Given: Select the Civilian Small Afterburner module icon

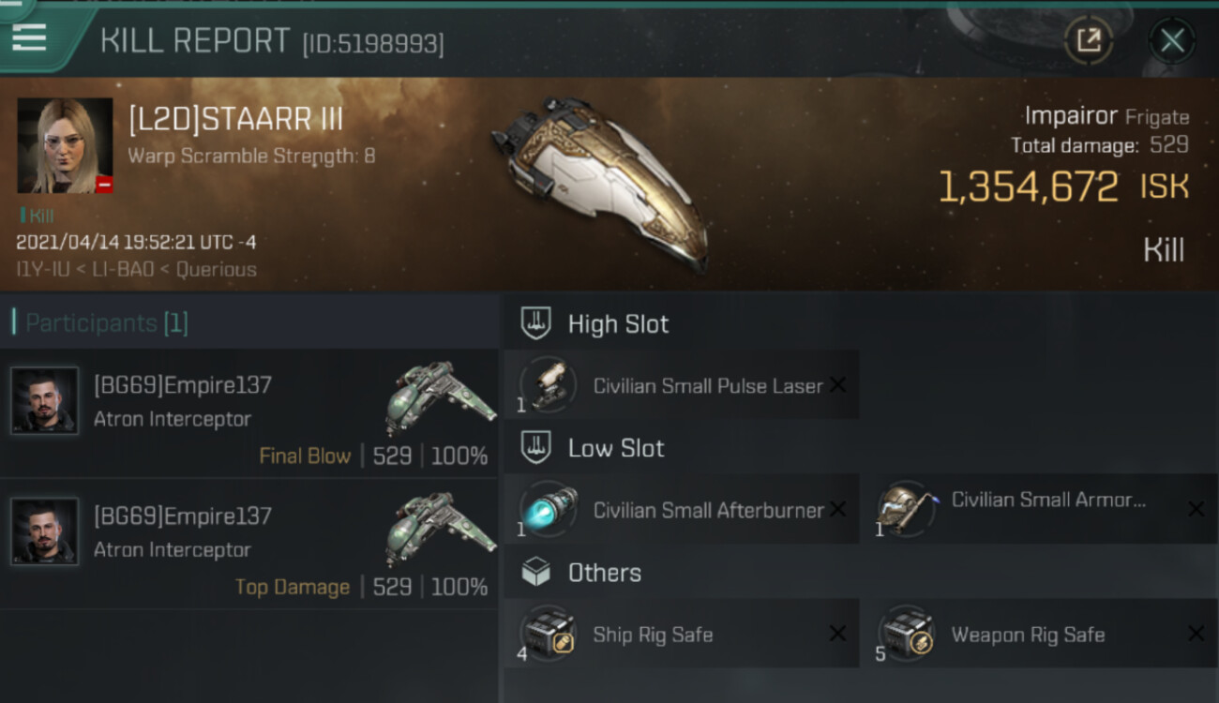Looking at the screenshot, I should click(x=549, y=509).
